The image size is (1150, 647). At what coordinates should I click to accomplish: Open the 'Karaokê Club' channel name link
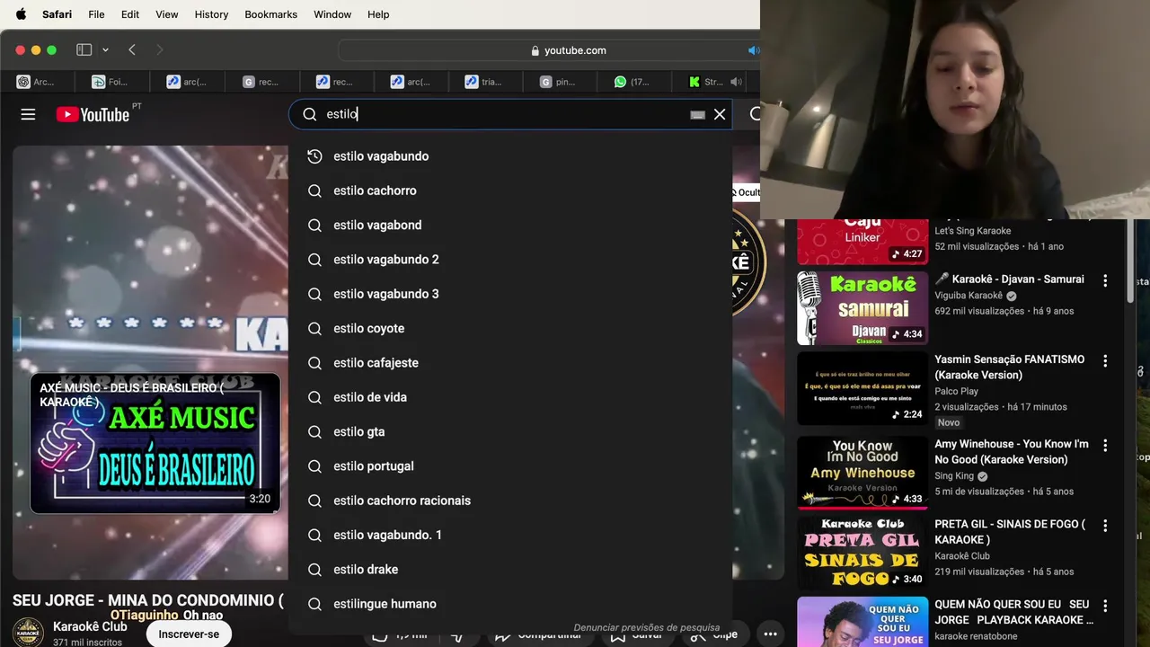(90, 626)
